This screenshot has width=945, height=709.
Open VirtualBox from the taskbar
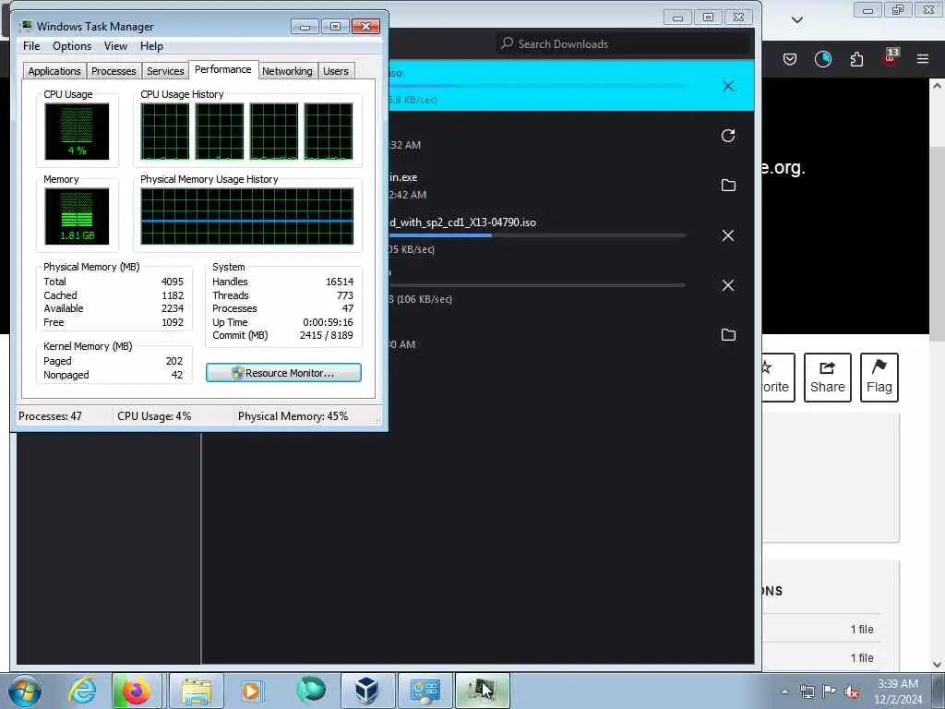pyautogui.click(x=366, y=691)
